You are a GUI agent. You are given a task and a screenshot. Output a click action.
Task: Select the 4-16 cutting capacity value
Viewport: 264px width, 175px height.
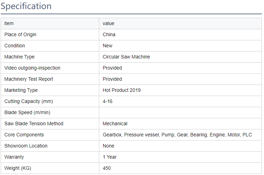pyautogui.click(x=108, y=101)
